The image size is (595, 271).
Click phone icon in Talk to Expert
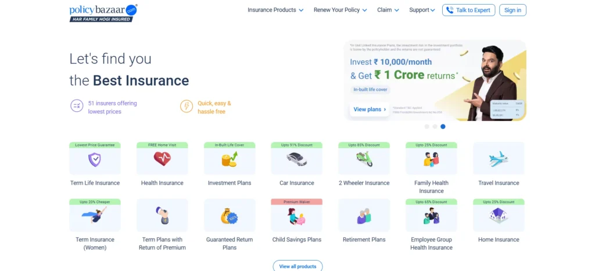coord(450,10)
